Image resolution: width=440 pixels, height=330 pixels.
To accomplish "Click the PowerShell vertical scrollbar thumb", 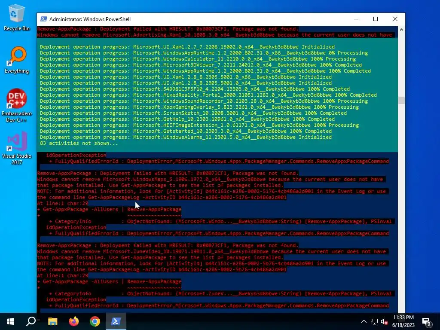I will click(401, 100).
